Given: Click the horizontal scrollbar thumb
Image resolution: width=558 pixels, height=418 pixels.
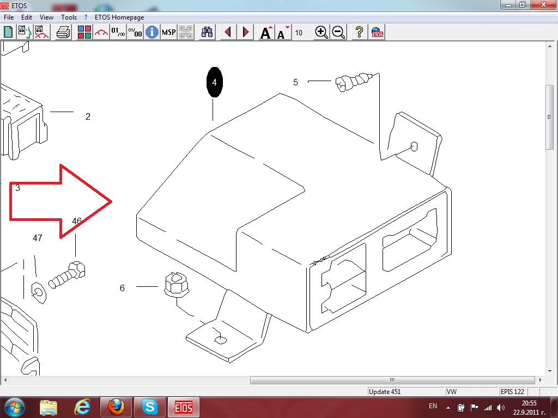Looking at the screenshot, I should 392,380.
